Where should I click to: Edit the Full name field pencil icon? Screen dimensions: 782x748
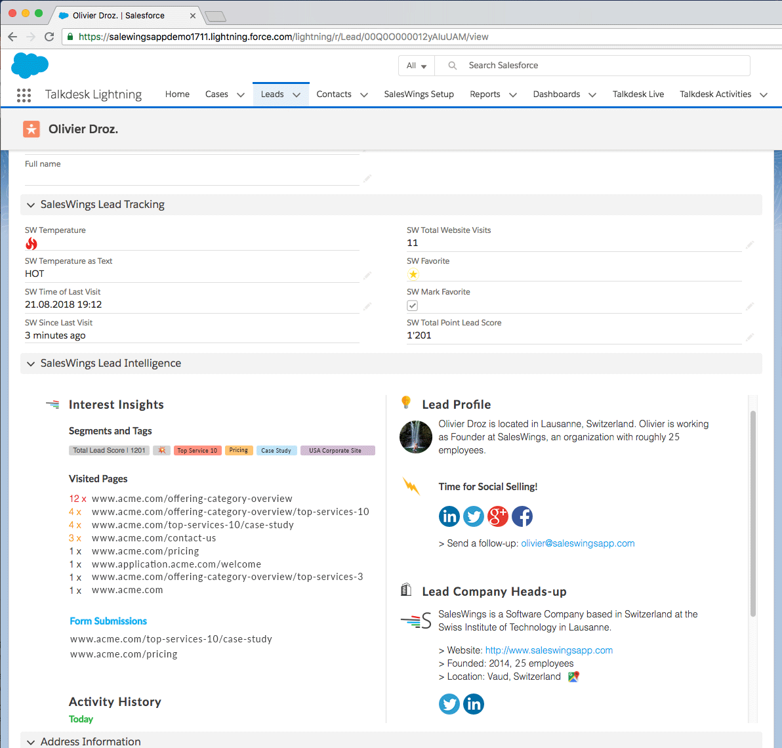click(x=367, y=178)
